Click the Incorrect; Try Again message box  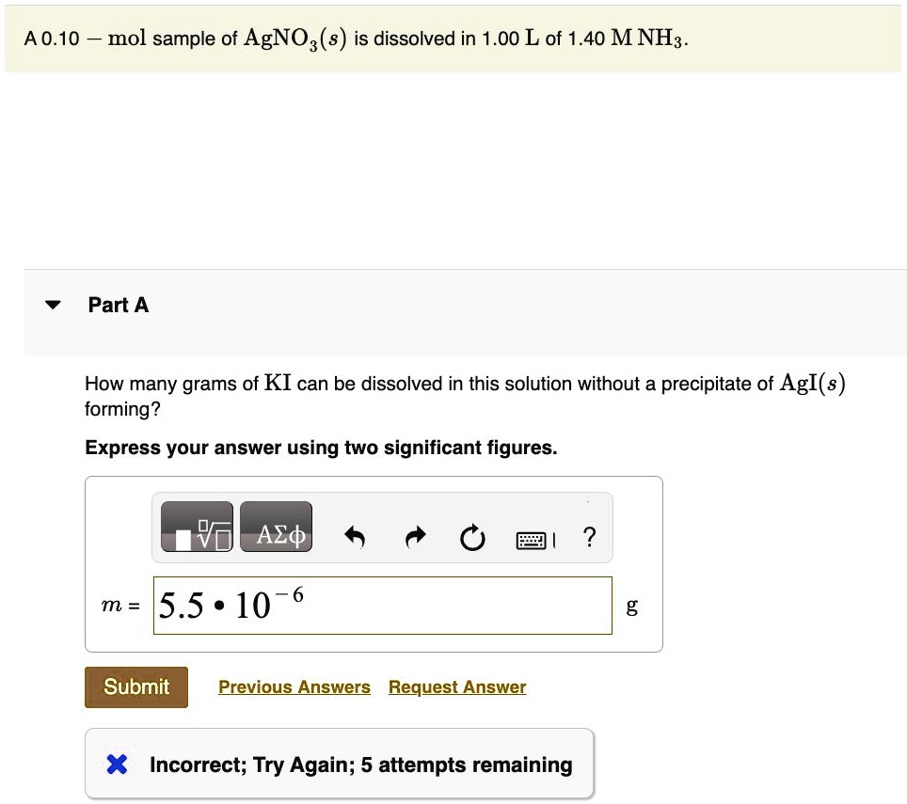(x=339, y=764)
